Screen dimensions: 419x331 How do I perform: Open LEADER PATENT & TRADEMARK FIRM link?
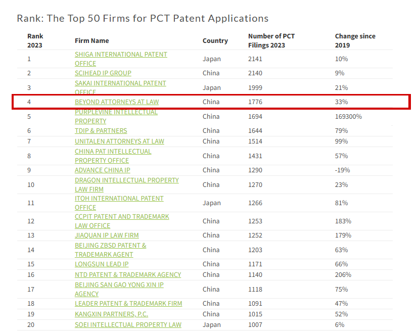128,304
